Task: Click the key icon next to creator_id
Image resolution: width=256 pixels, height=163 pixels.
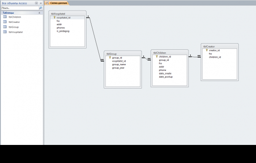Action: (x=207, y=50)
